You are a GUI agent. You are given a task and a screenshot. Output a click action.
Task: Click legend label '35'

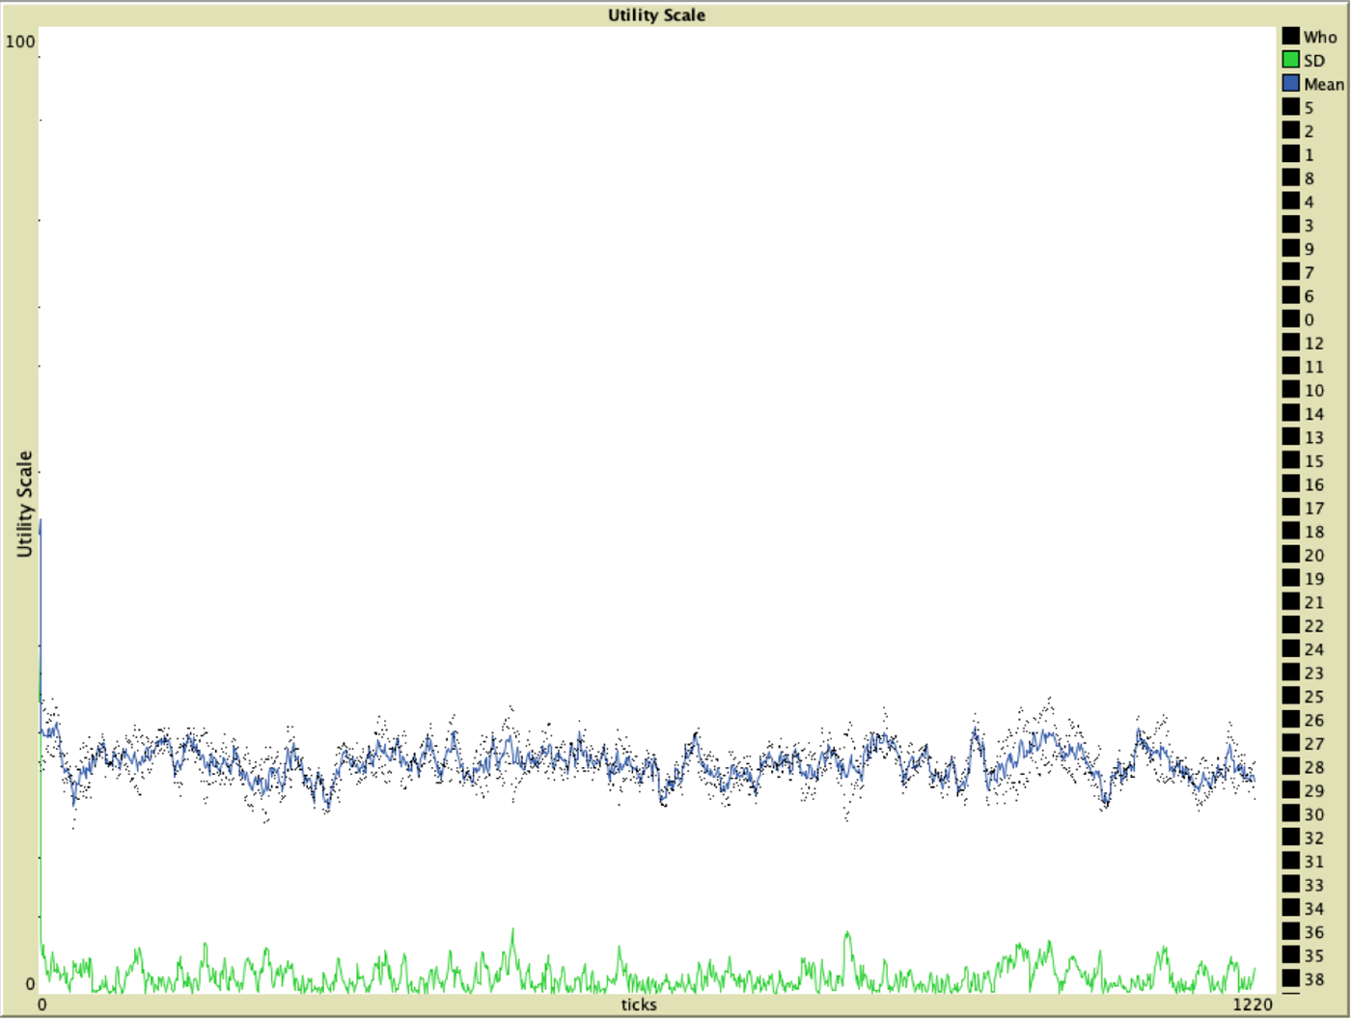[1314, 955]
